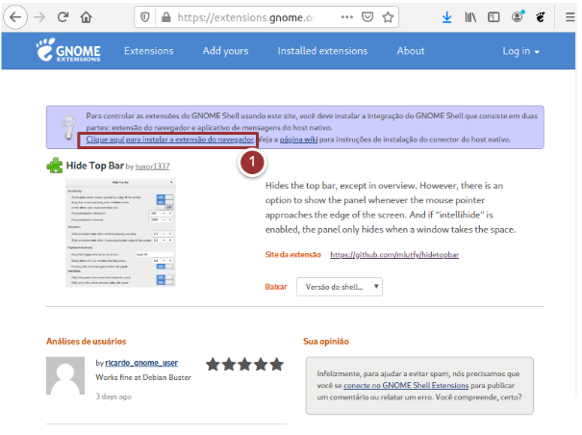
Task: Click the five-star rating of the review
Action: (x=244, y=365)
